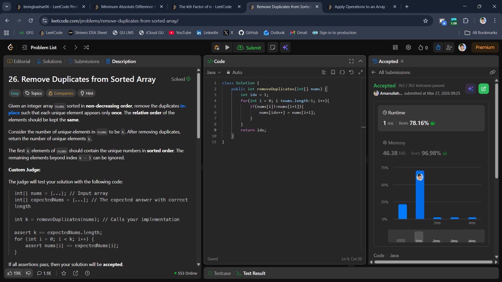Collapse the Code panel with the chevron
This screenshot has width=502, height=282.
[x=360, y=61]
